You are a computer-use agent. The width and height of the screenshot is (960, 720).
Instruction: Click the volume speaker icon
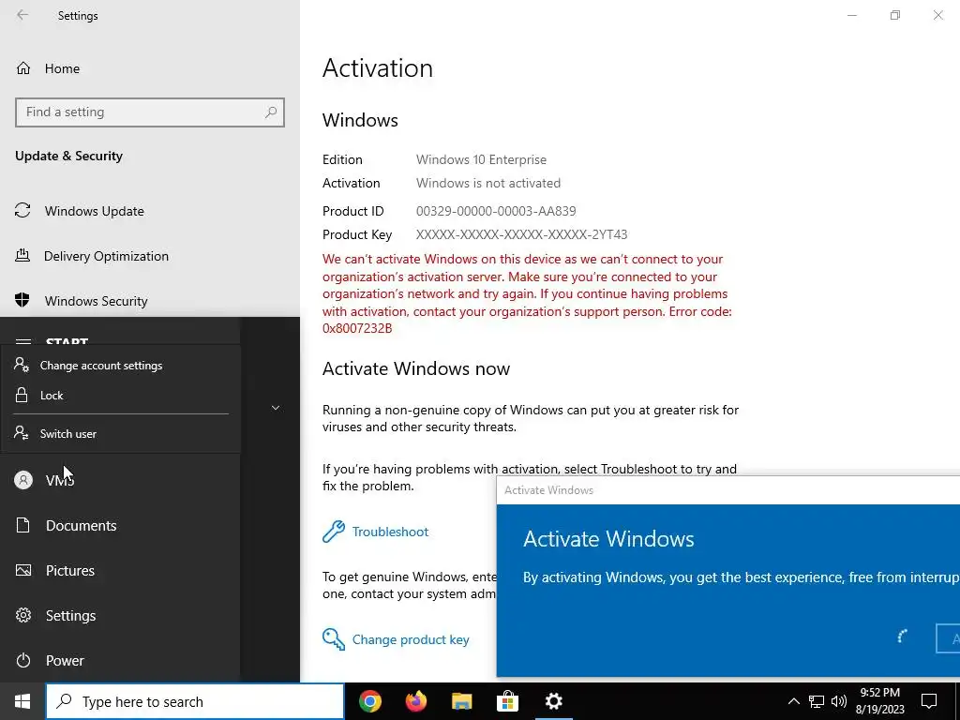839,701
